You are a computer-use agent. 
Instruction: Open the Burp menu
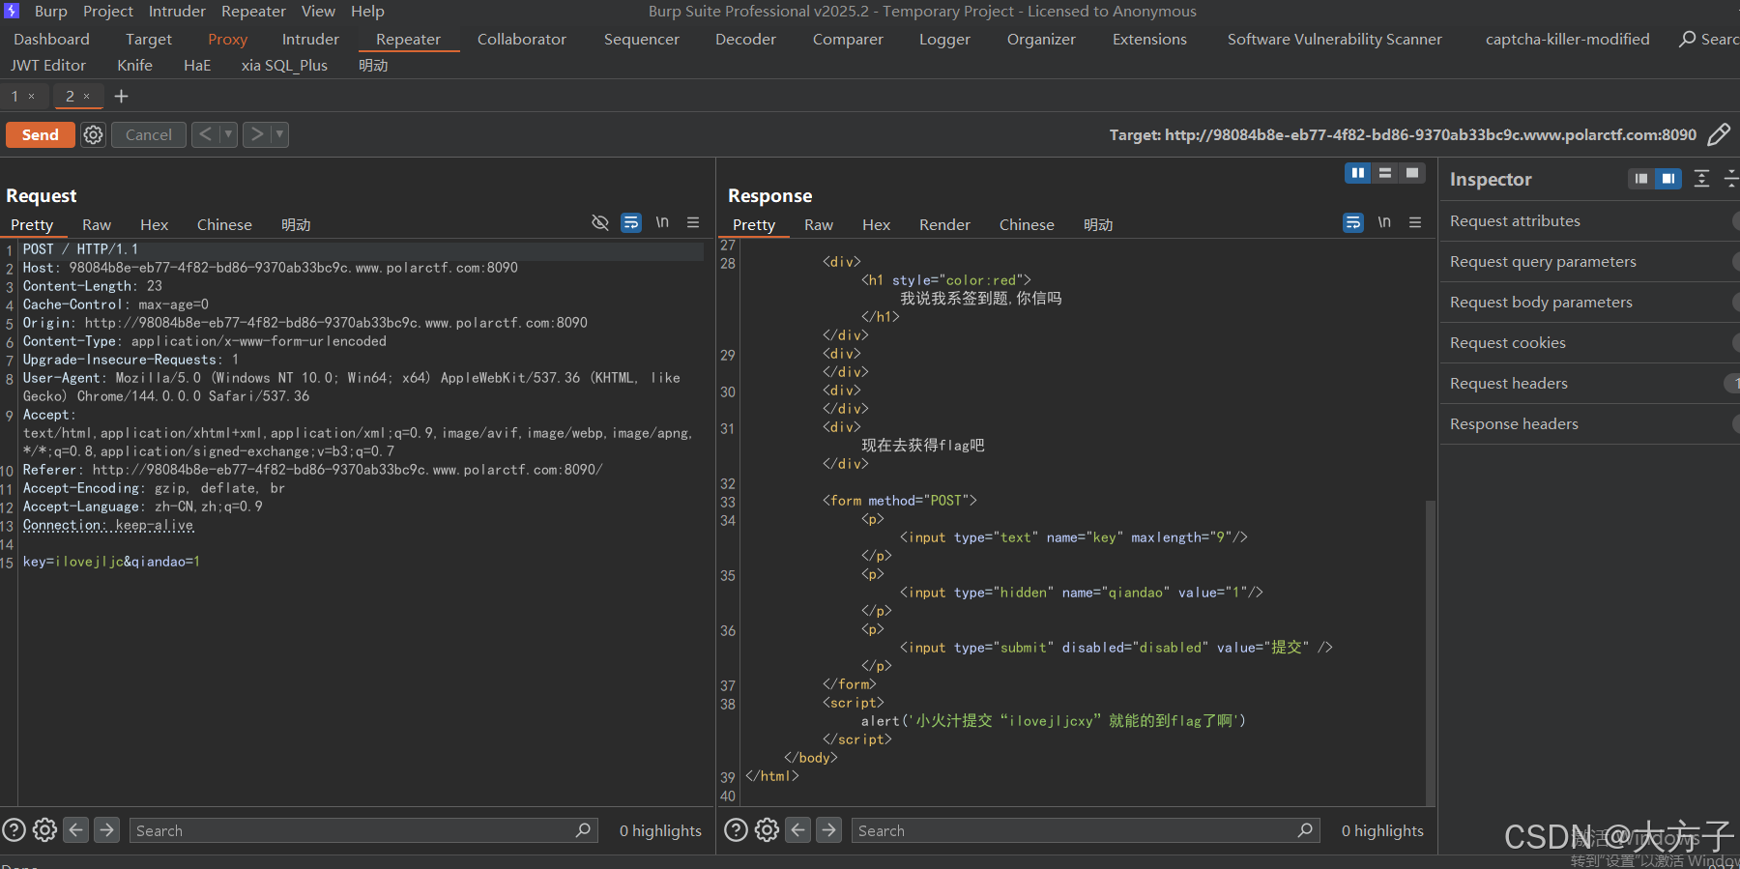51,12
